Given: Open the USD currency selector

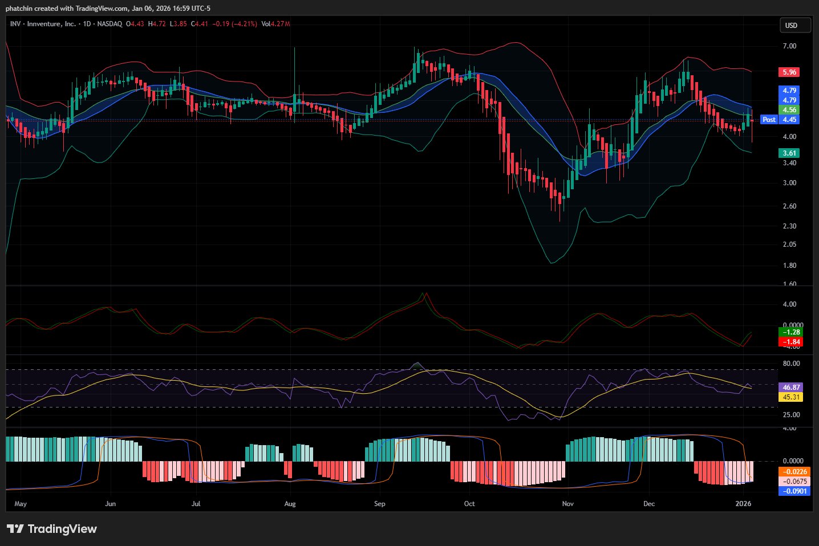Looking at the screenshot, I should coord(795,25).
